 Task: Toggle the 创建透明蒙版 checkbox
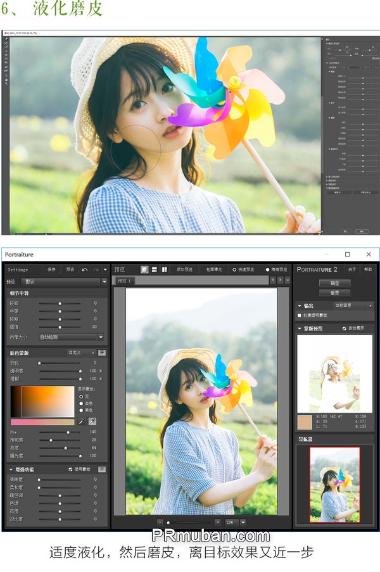point(300,315)
